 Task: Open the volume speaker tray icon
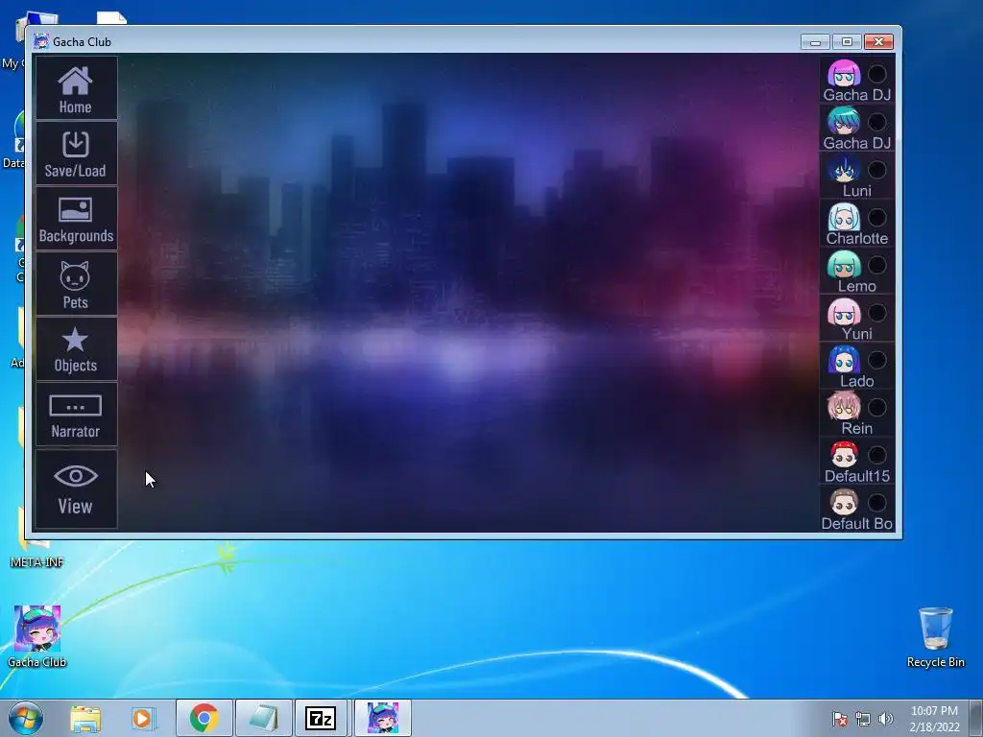pyautogui.click(x=885, y=719)
